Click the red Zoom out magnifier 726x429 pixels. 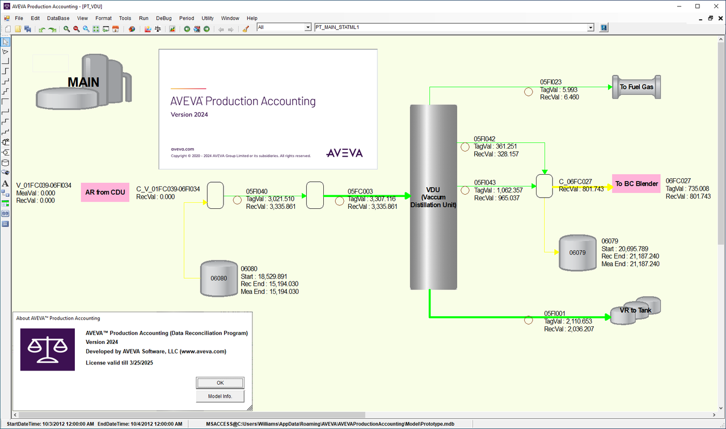click(77, 29)
